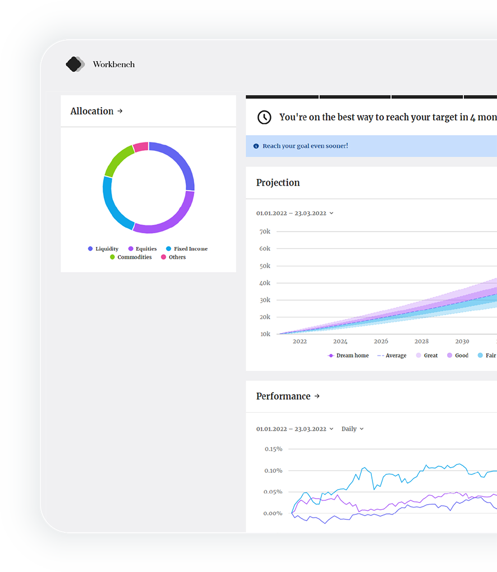Select the second progress step bar segment

(355, 97)
